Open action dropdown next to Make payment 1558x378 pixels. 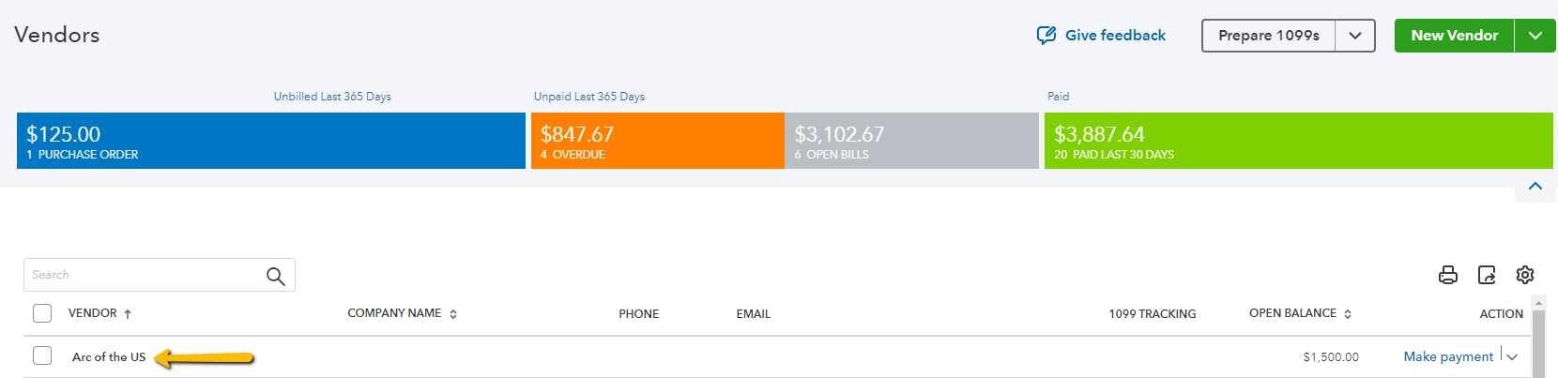[1512, 356]
